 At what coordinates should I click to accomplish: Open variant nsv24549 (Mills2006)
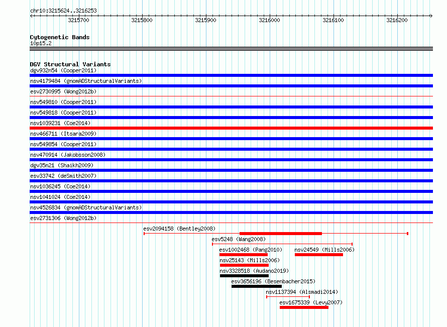[324, 250]
